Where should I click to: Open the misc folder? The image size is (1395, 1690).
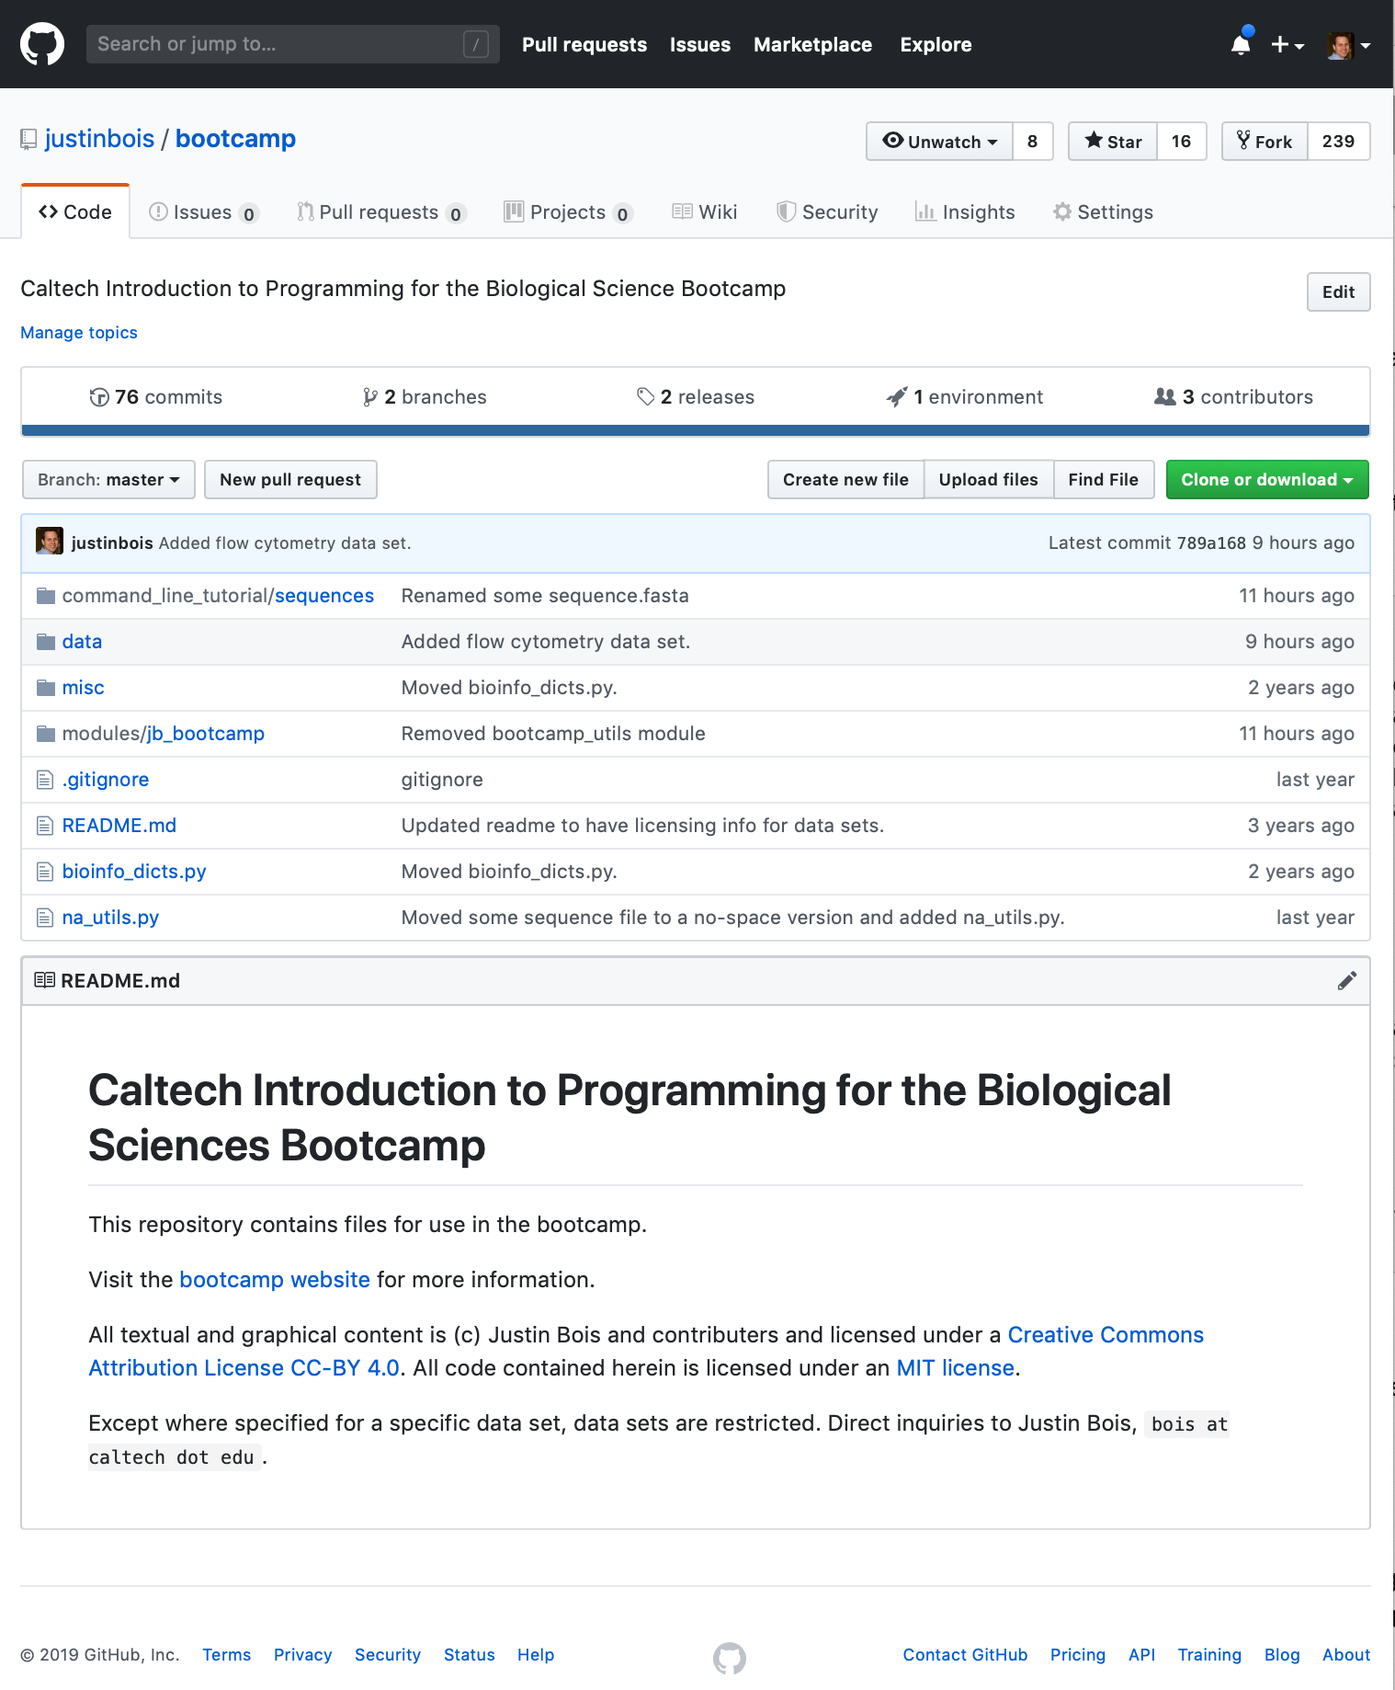[x=83, y=688]
